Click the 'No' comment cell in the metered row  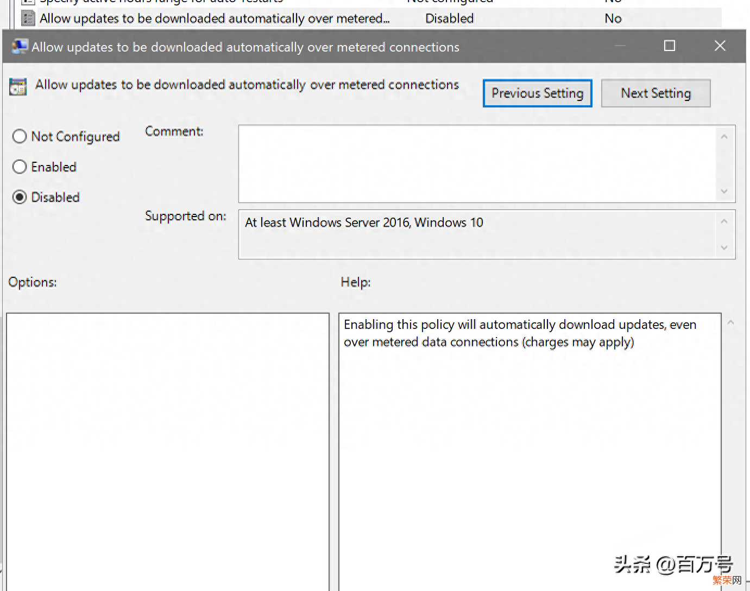[x=613, y=18]
